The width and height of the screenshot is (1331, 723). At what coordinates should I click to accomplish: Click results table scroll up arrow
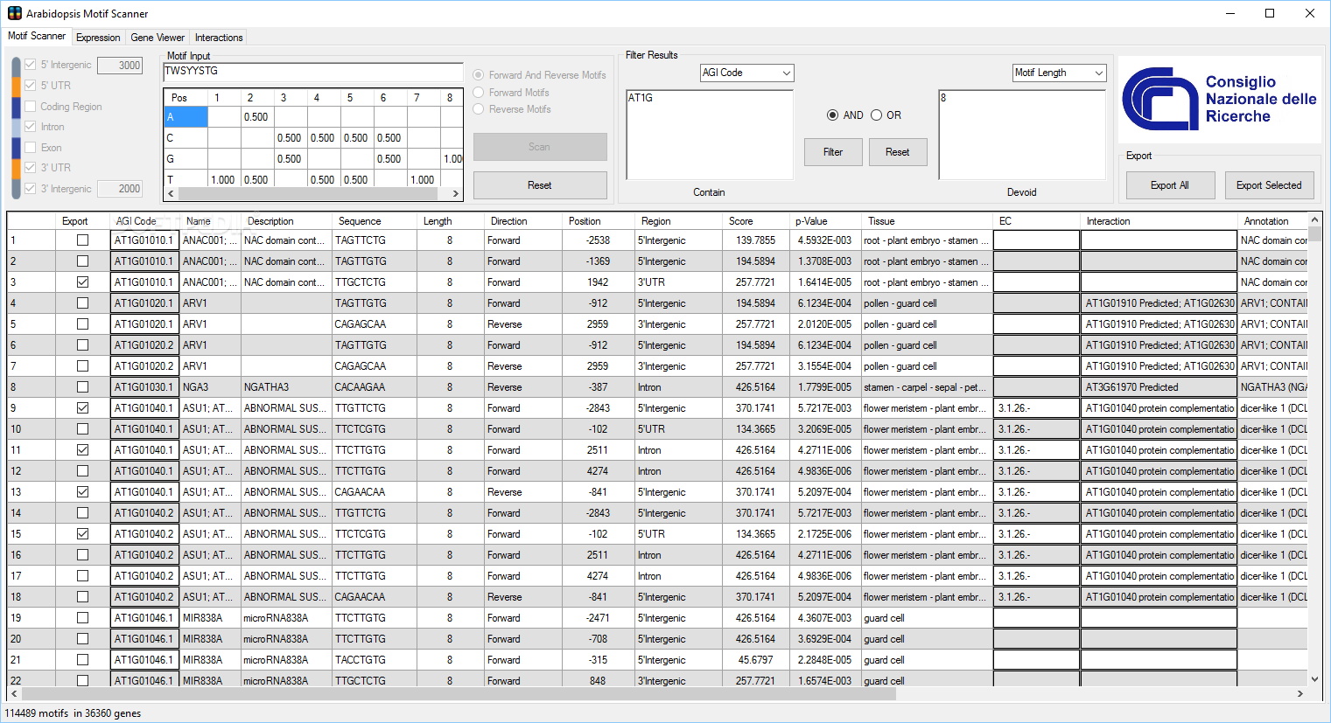click(1314, 220)
